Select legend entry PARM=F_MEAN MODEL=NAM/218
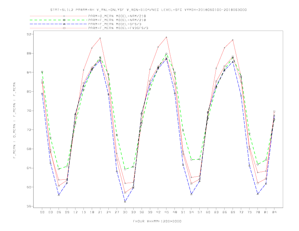 click(117, 20)
